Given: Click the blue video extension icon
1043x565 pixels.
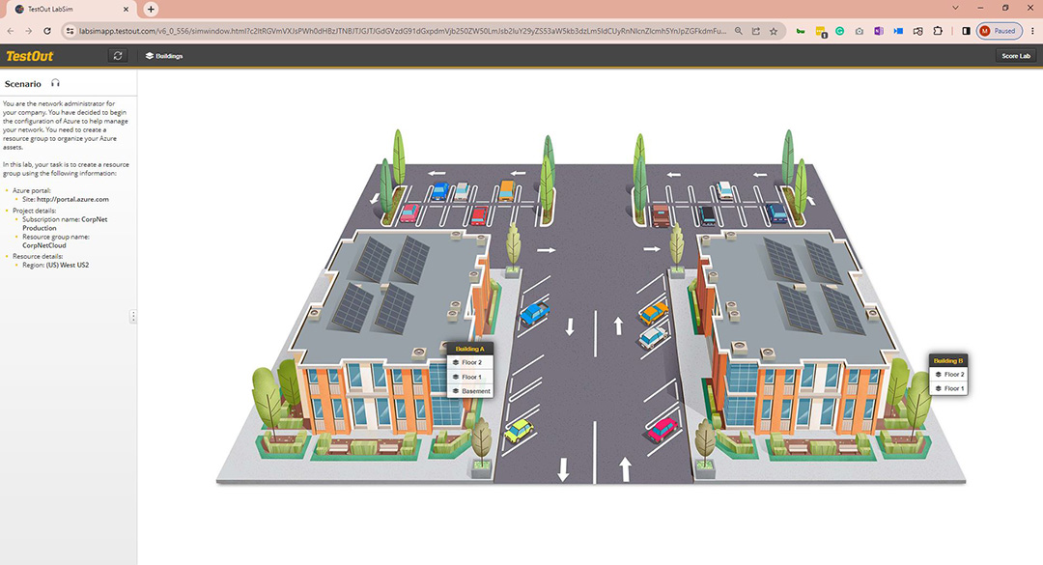Looking at the screenshot, I should [899, 31].
